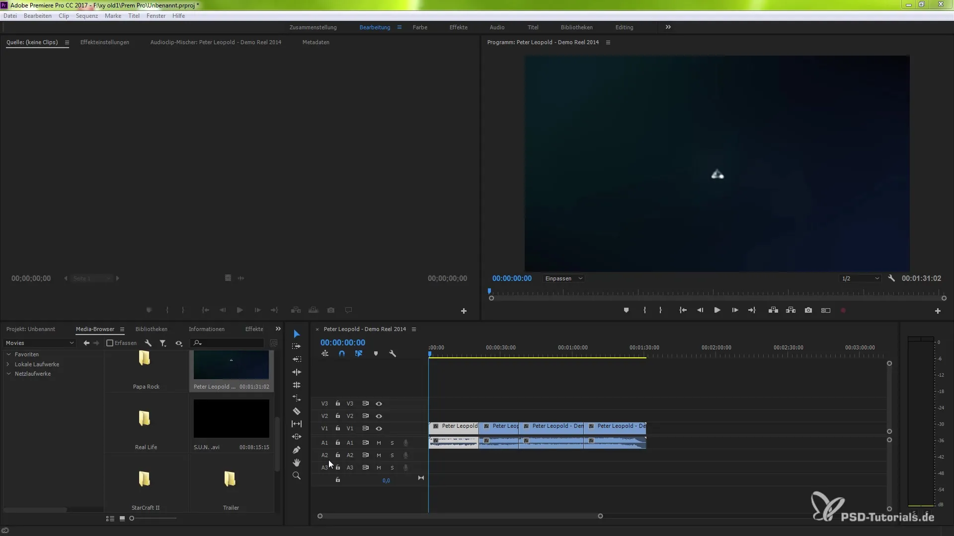Click Media Browser search field
The image size is (954, 536).
click(228, 343)
